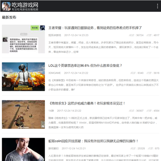Open the chat screenshot thumbnail of 王者荣耀 article
Image resolution: width=161 pixels, height=161 pixels.
click(x=23, y=39)
